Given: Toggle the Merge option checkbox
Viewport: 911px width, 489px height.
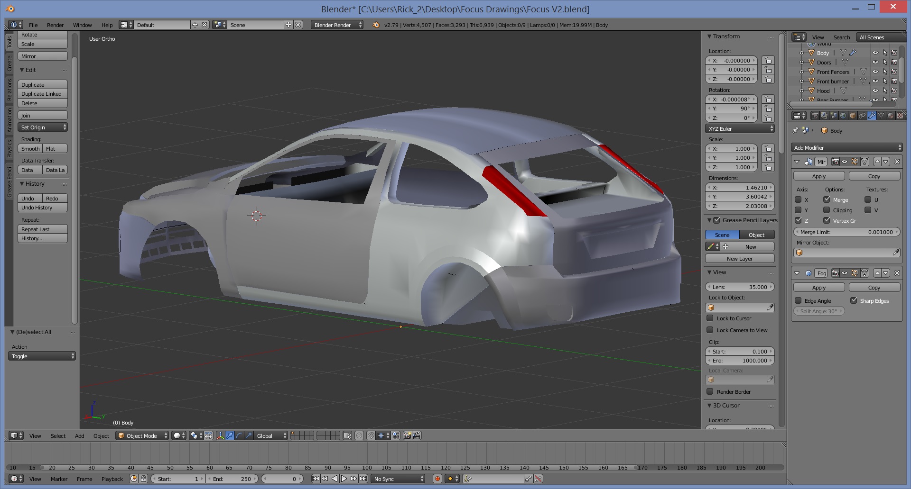Looking at the screenshot, I should 827,199.
